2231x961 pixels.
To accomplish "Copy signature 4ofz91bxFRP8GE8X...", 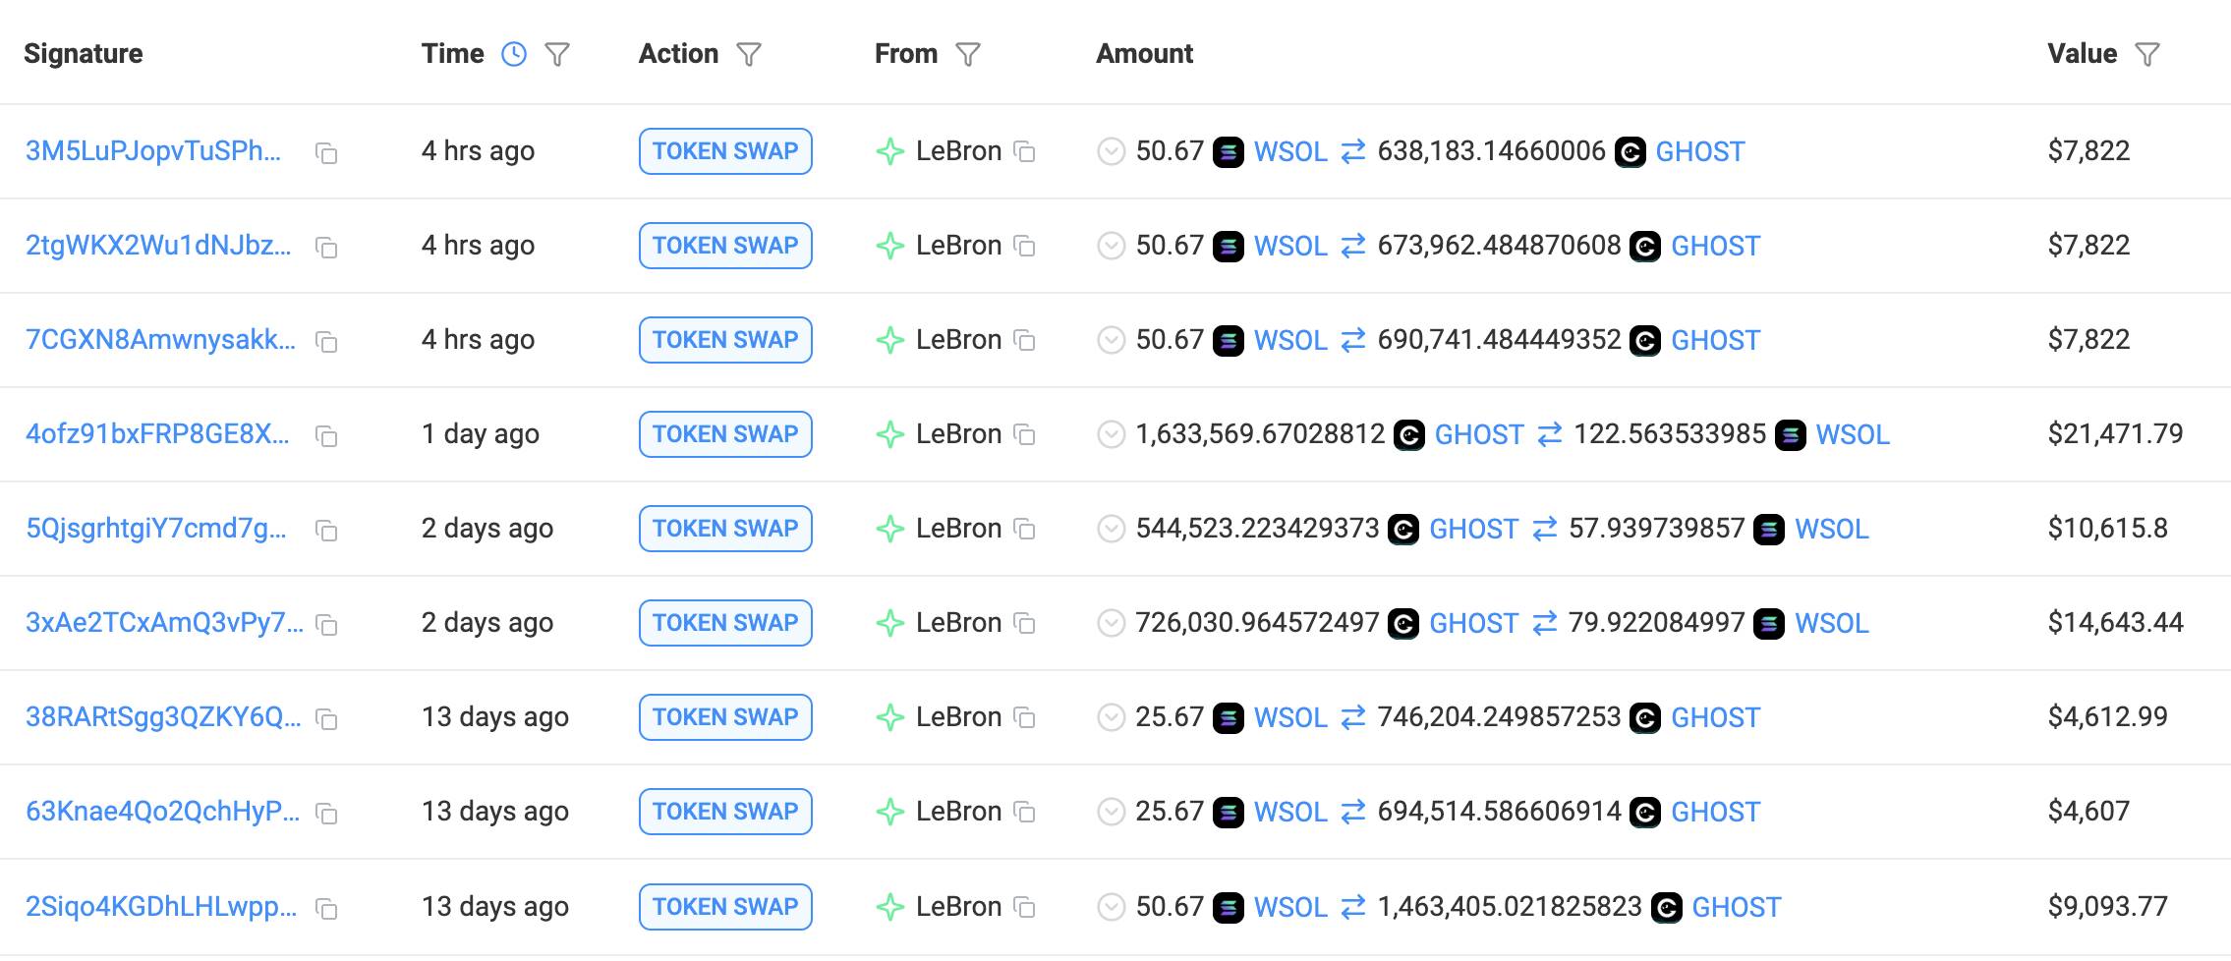I will (x=326, y=436).
